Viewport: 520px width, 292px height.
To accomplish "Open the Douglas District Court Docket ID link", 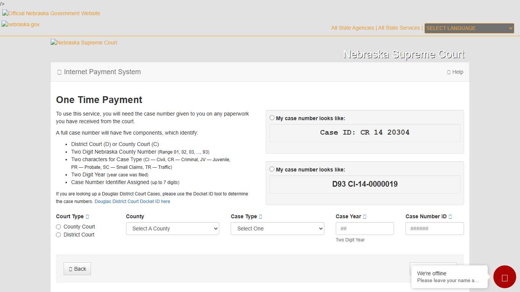I will (132, 201).
